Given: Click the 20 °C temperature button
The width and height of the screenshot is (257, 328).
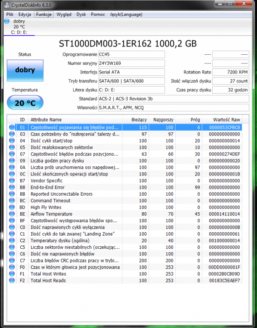Looking at the screenshot, I should [x=25, y=103].
